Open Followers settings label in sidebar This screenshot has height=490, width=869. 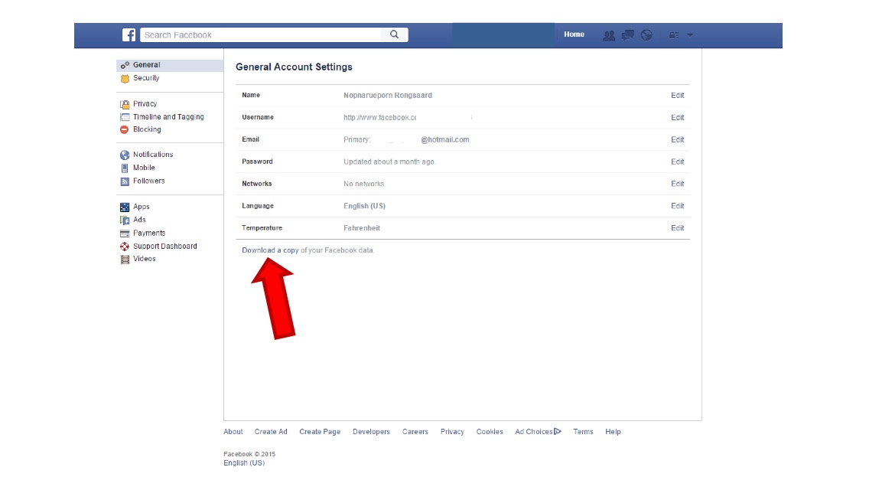(x=149, y=181)
